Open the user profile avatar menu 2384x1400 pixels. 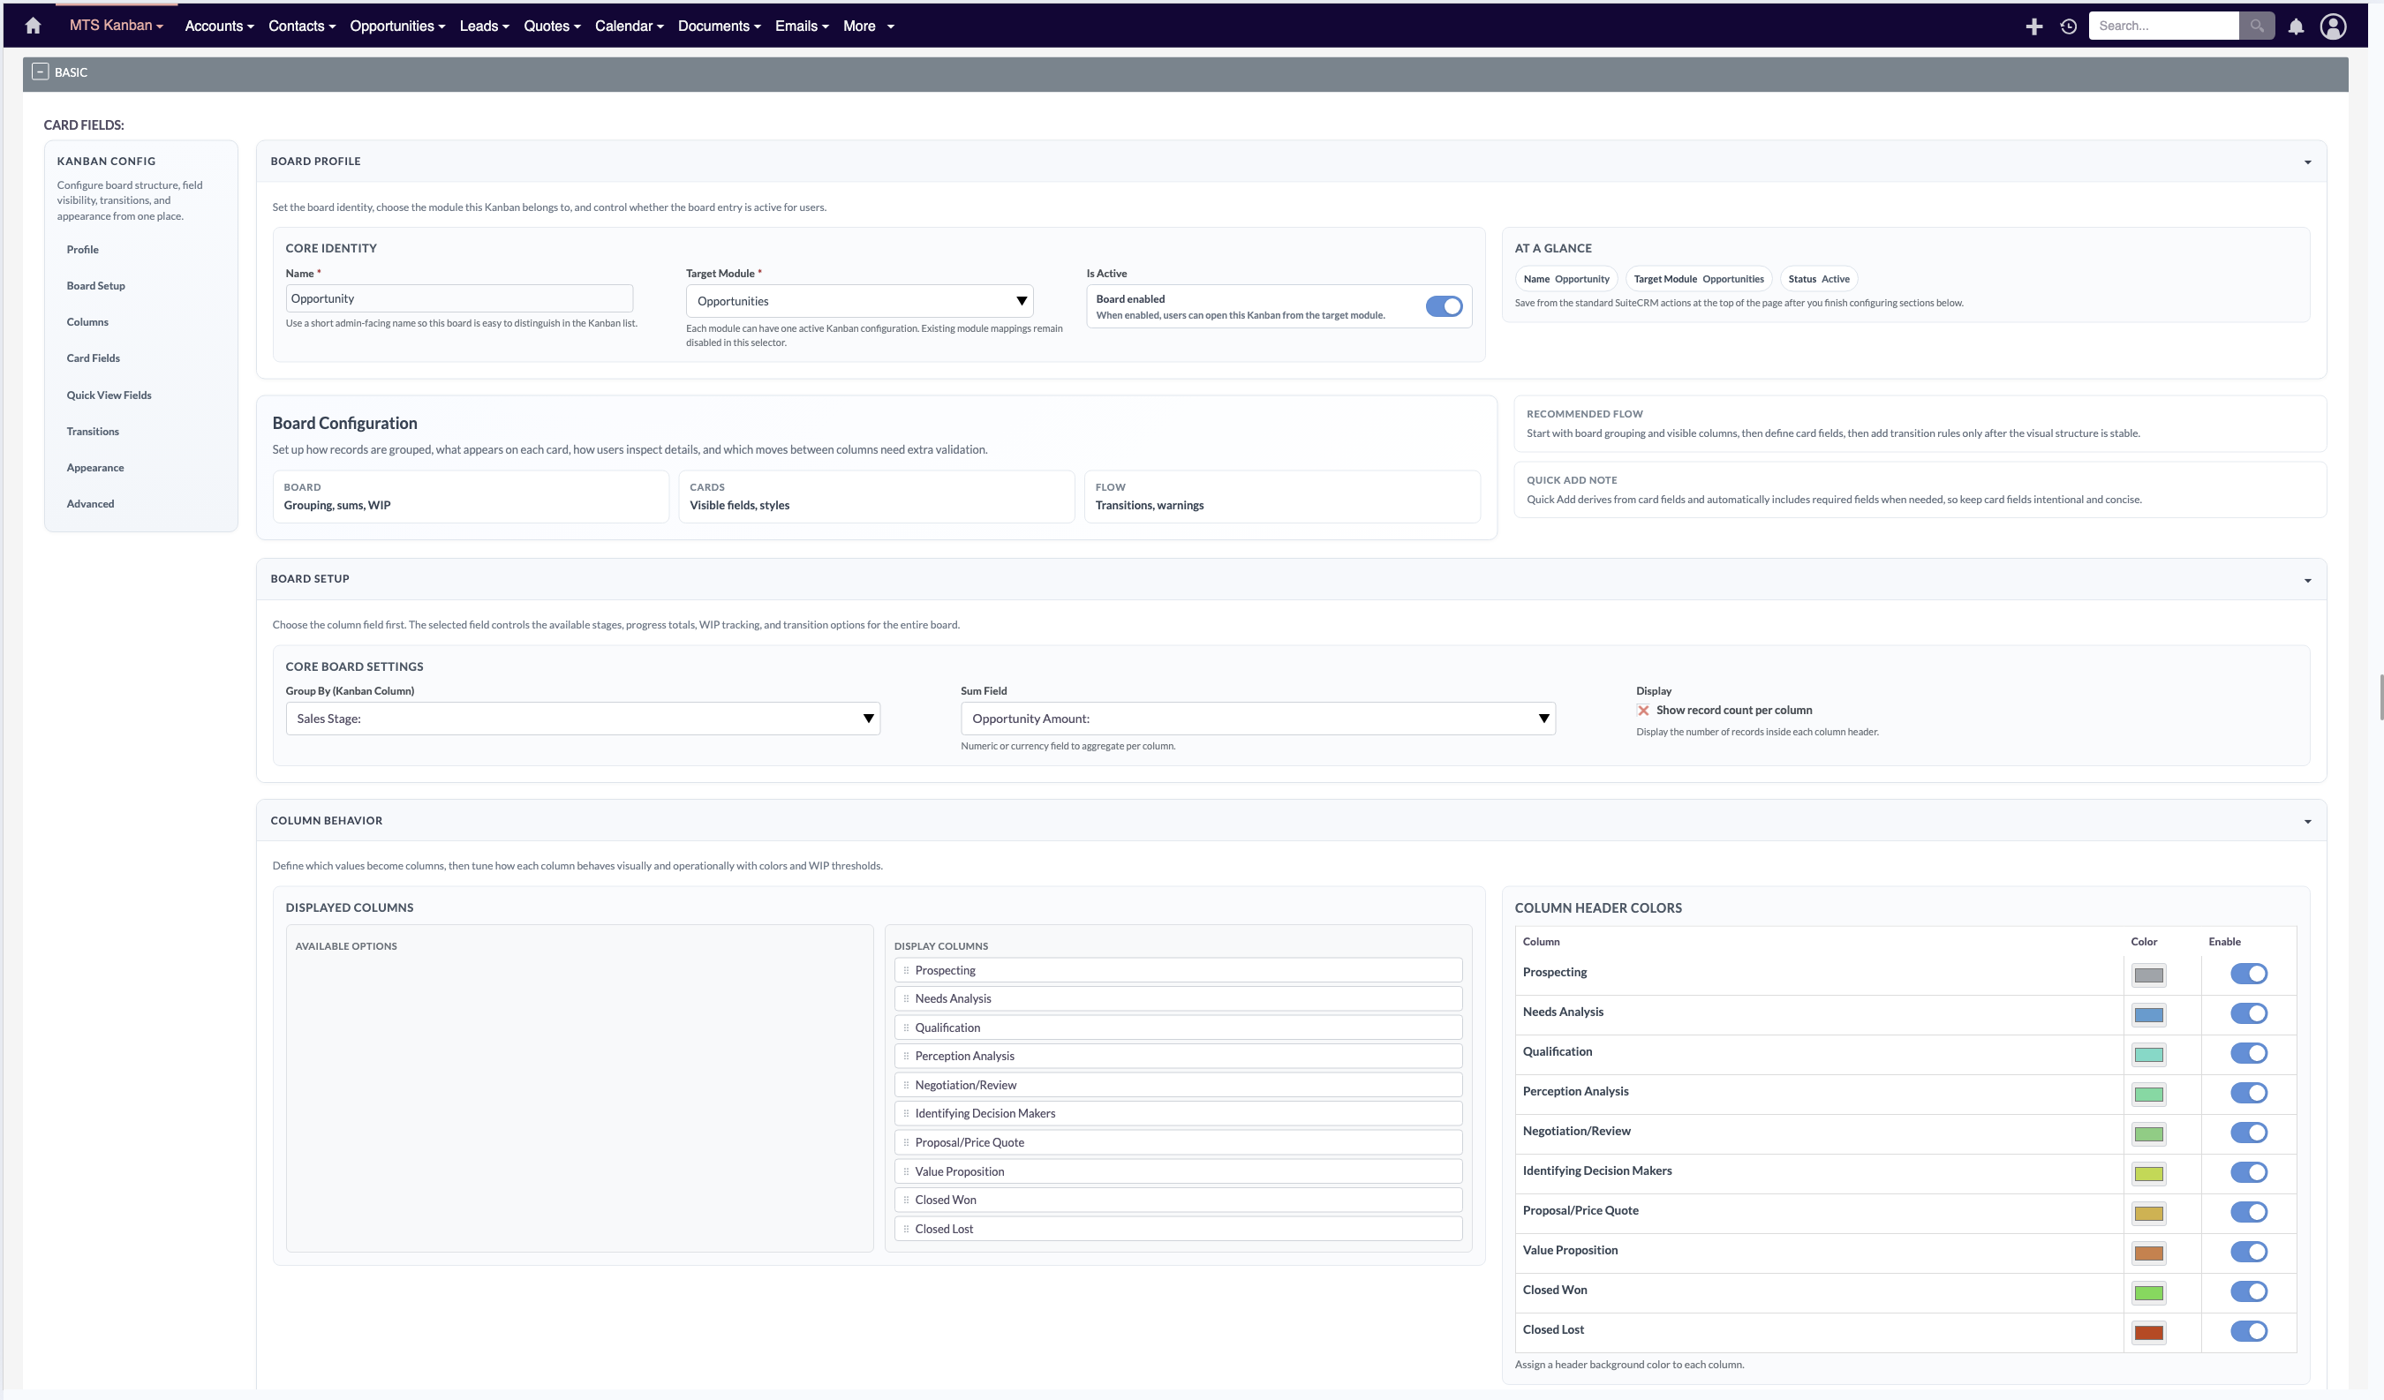(x=2333, y=26)
